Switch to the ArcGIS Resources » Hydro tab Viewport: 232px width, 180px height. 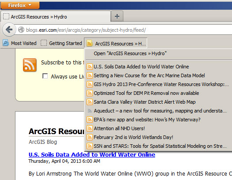click(56, 17)
